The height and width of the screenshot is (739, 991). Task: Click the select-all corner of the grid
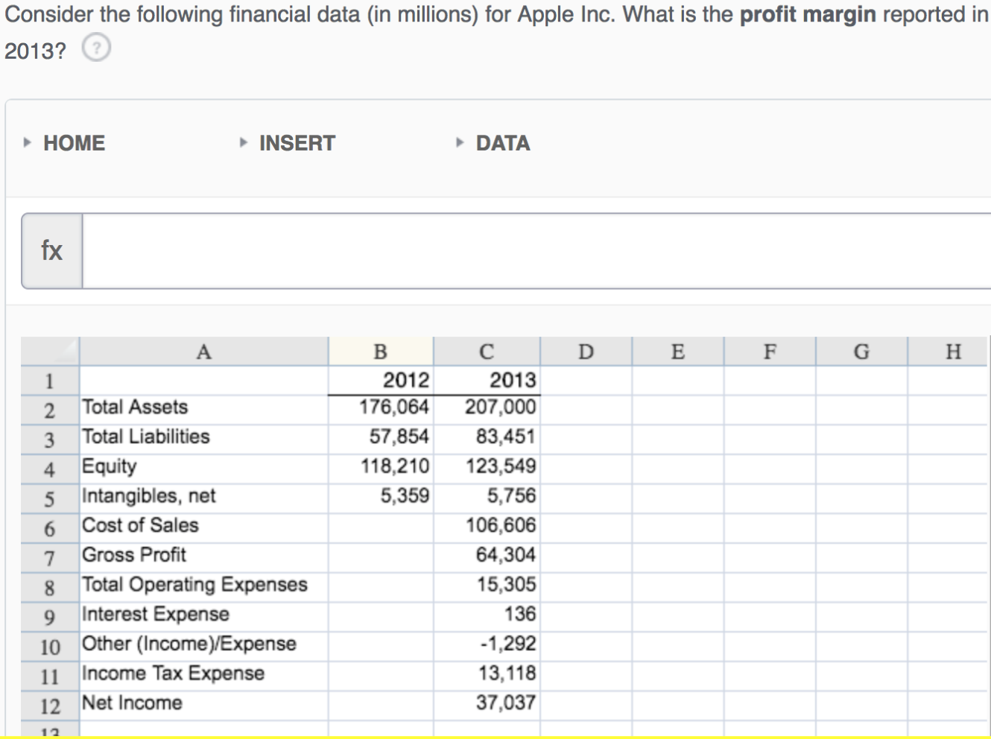point(50,351)
